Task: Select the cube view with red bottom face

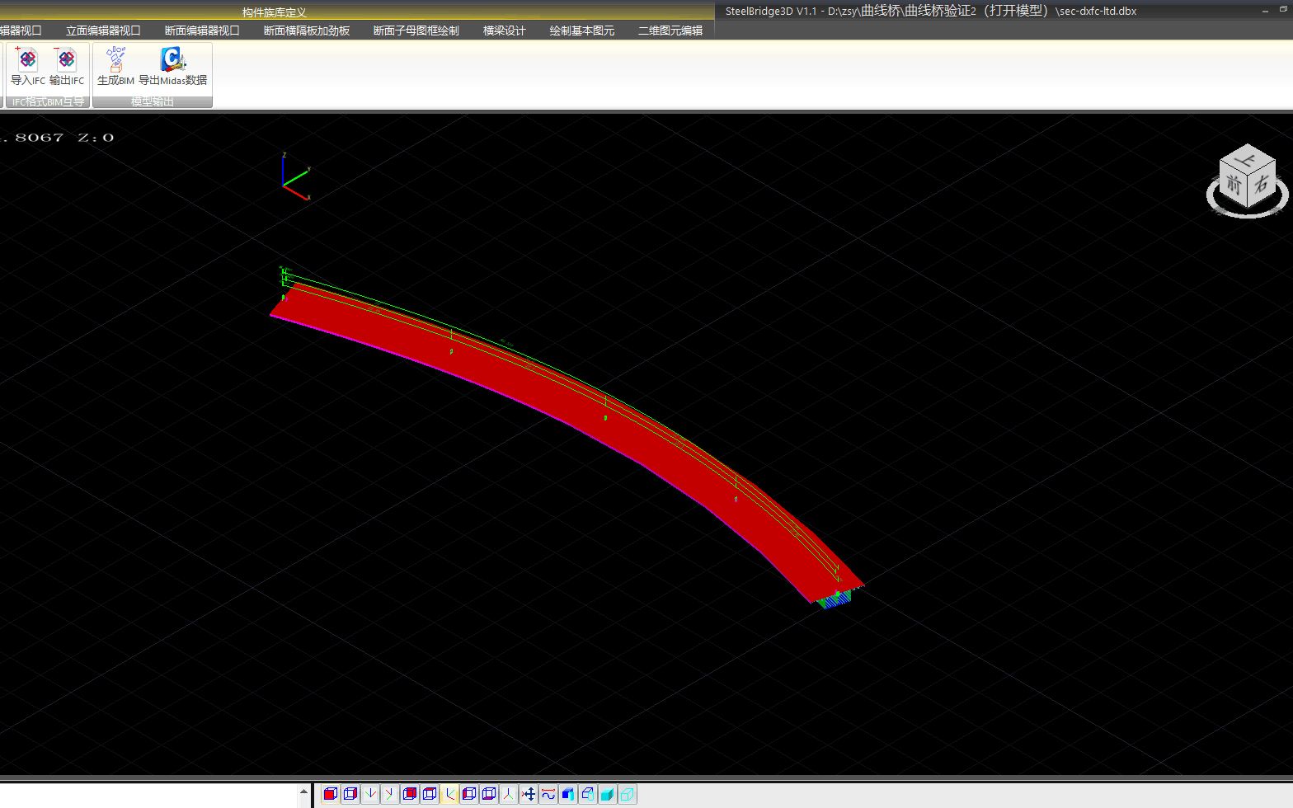Action: coord(489,794)
